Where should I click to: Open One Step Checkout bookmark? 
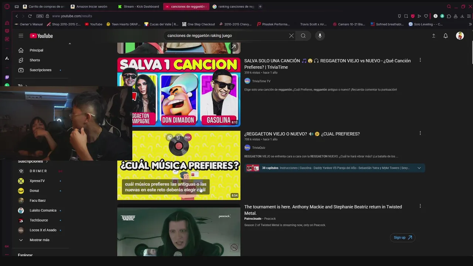click(198, 24)
